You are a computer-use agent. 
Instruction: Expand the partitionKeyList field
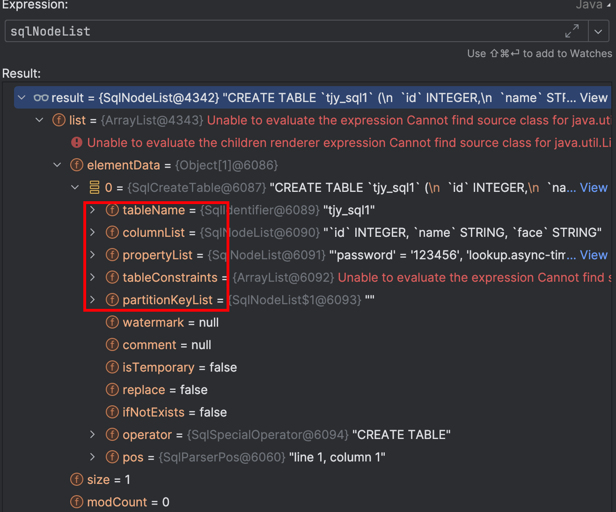(93, 300)
